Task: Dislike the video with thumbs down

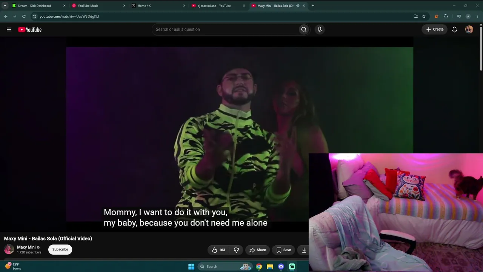Action: (x=236, y=250)
